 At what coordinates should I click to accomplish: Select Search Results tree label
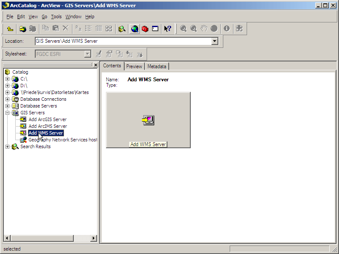(36, 146)
